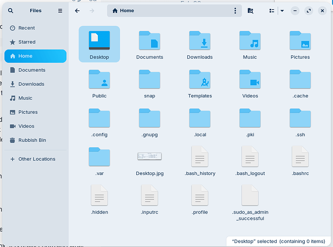Viewport: 333px width, 247px height.
Task: Select the Desktop folder icon
Action: [x=99, y=41]
